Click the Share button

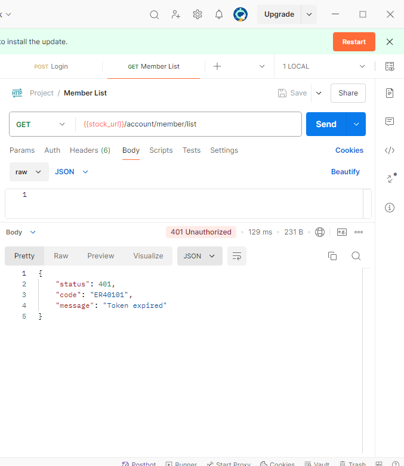tap(348, 93)
